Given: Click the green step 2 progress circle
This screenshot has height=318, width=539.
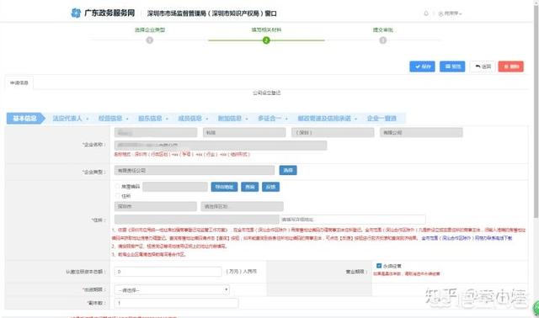Looking at the screenshot, I should pos(266,40).
